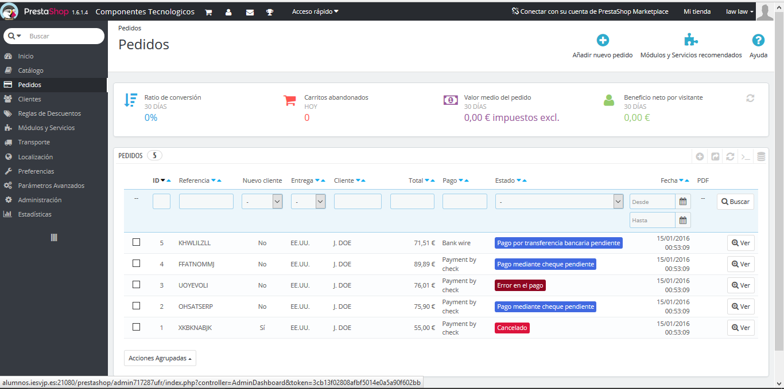Screen dimensions: 784x389
Task: Tick the checkbox for order KHWLILZLL
Action: click(x=136, y=242)
